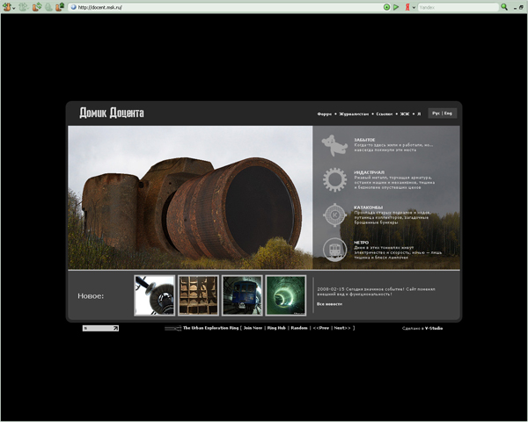Click the first icon in browser toolbar
The width and height of the screenshot is (528, 422).
(x=7, y=7)
